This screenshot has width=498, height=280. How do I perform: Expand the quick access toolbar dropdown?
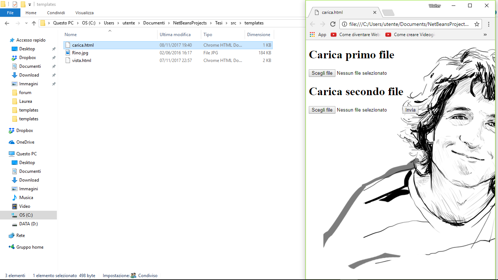tap(30, 5)
